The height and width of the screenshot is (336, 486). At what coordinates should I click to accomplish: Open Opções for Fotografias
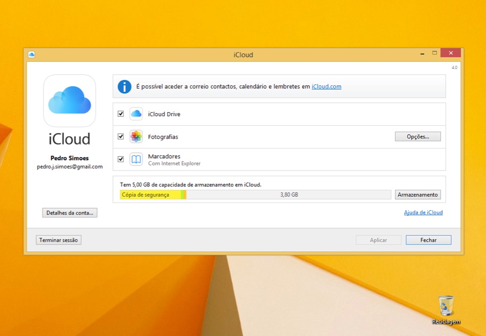417,136
